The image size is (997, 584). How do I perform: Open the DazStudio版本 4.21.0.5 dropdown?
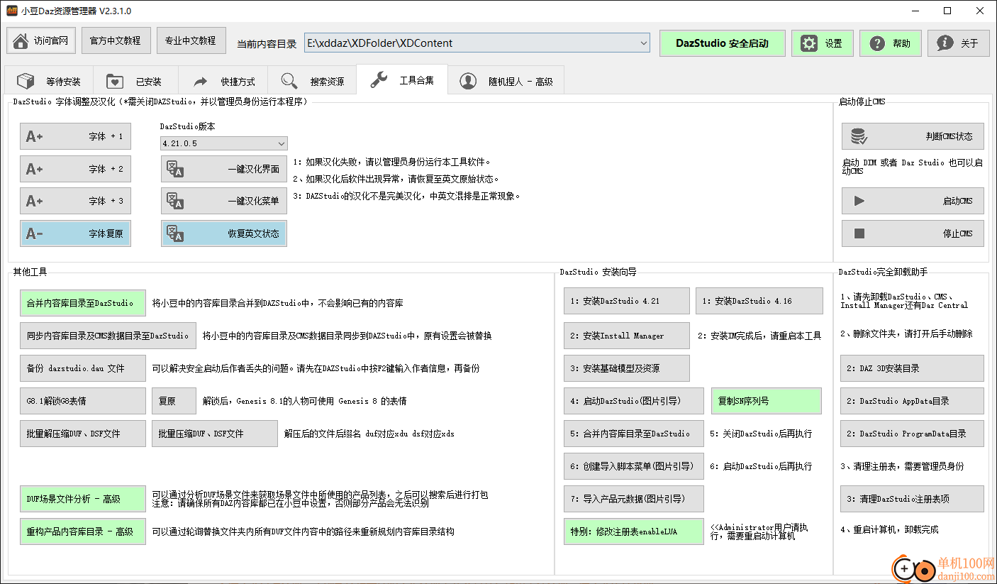[282, 143]
